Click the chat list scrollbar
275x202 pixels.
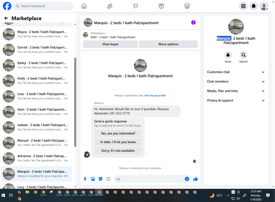point(75,102)
